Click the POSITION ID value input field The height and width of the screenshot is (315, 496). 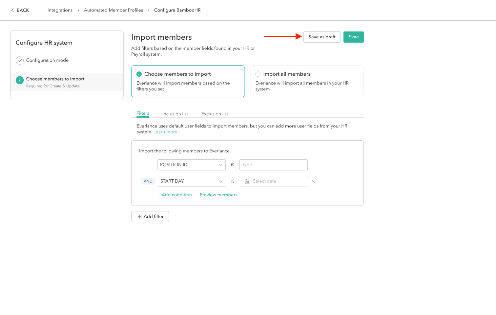pos(273,165)
